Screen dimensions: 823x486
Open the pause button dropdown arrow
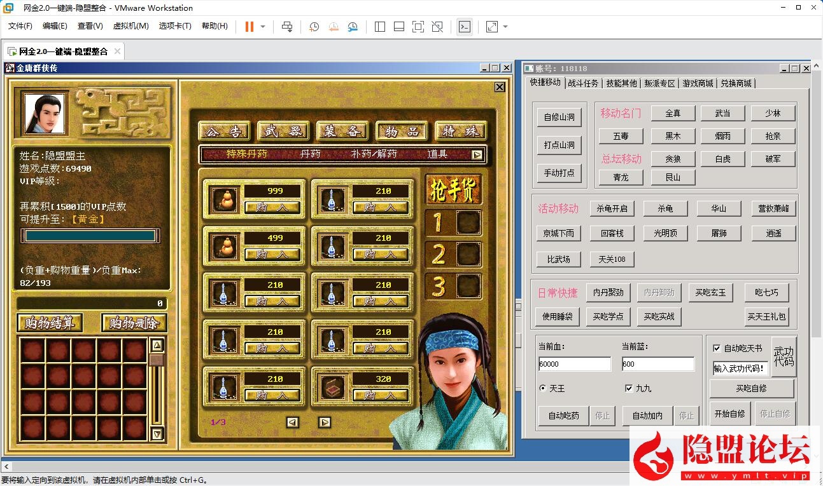tap(262, 27)
